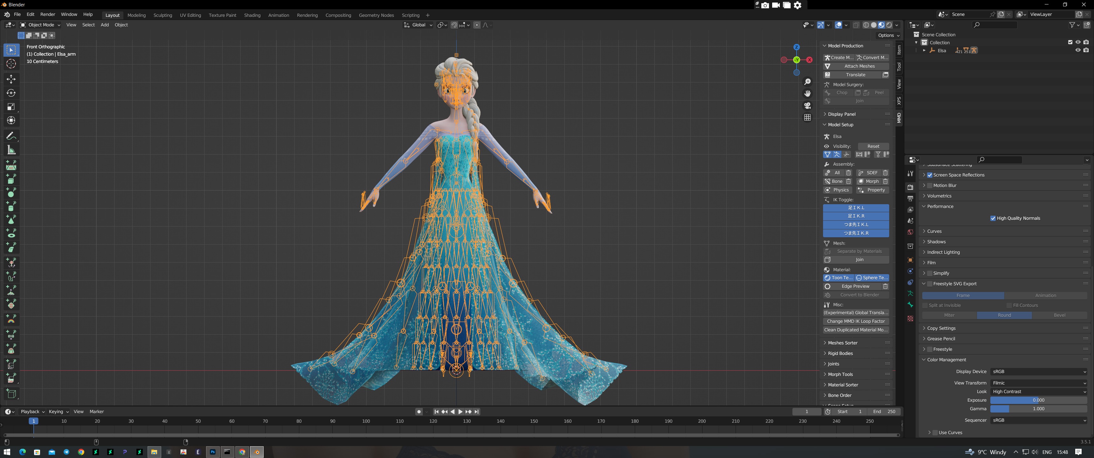Image resolution: width=1094 pixels, height=458 pixels.
Task: Select the Round line join option
Action: (1004, 315)
